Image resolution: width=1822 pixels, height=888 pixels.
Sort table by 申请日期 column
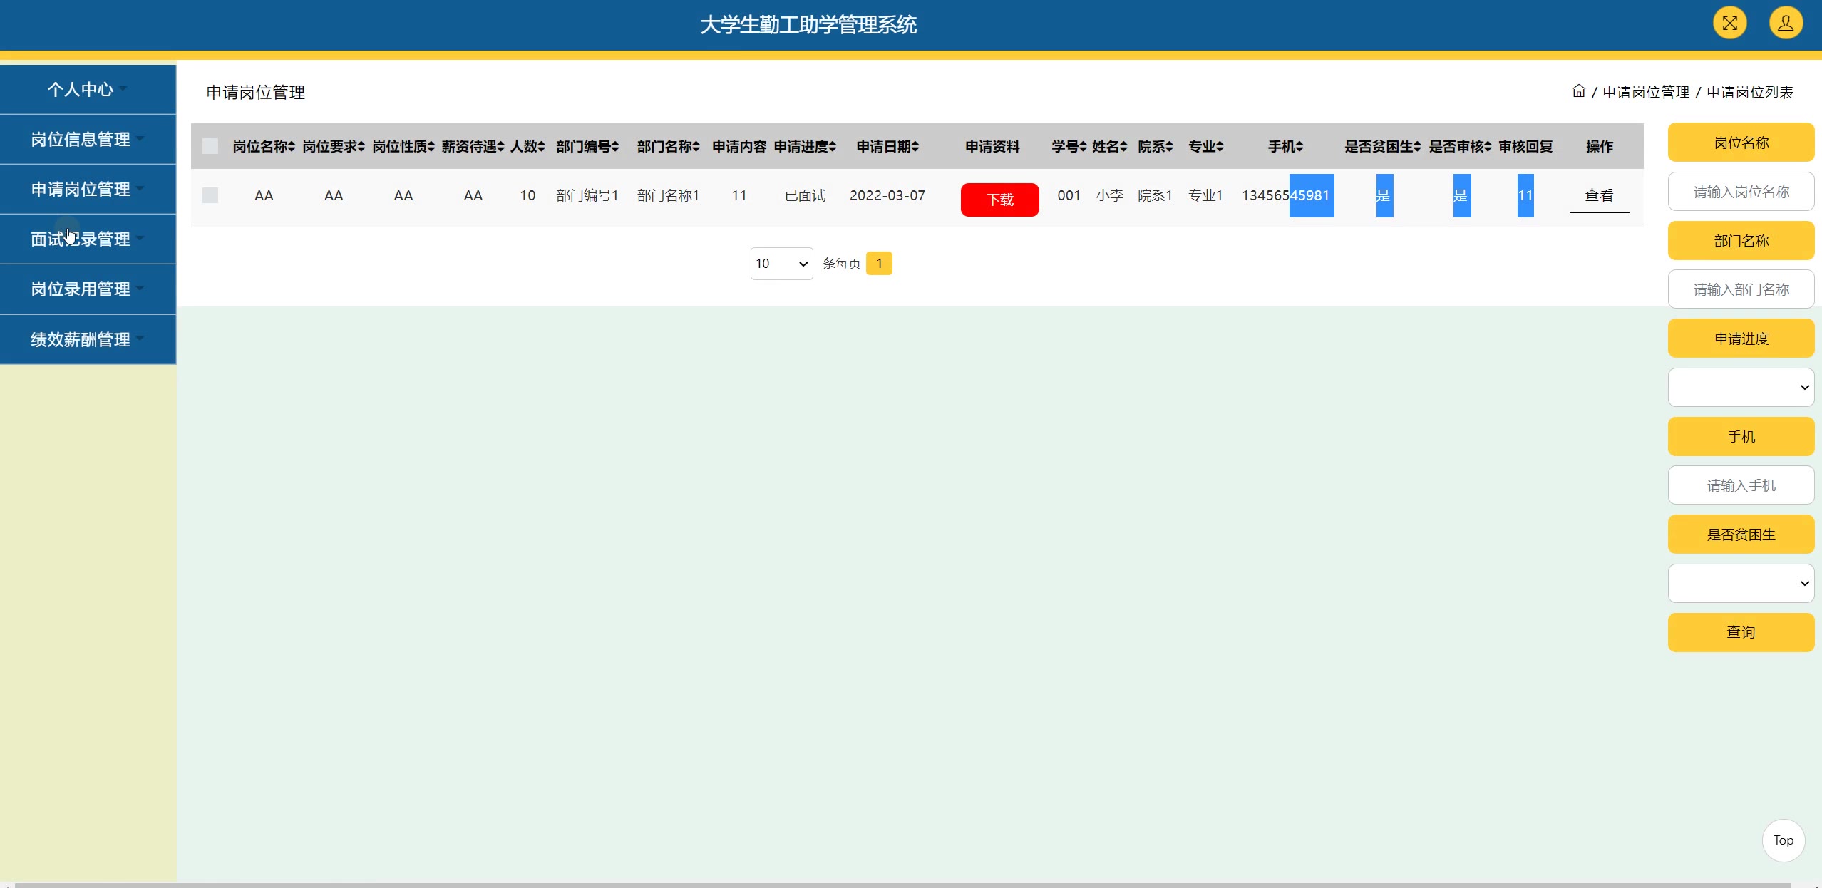pyautogui.click(x=887, y=146)
